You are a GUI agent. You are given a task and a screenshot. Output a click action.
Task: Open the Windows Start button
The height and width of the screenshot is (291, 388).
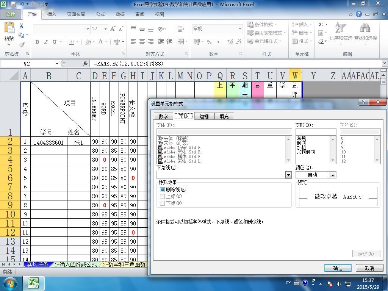(10, 283)
